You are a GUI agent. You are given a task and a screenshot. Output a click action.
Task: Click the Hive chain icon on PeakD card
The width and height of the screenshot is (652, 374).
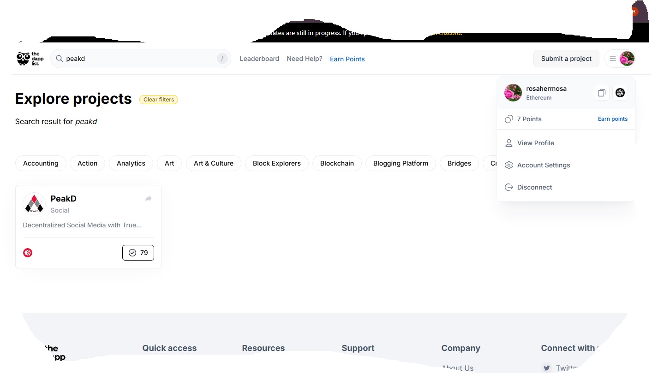click(28, 253)
